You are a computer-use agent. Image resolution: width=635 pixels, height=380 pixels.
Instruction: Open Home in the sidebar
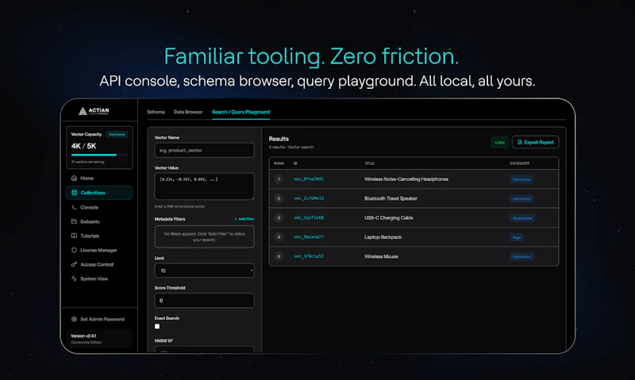point(100,178)
